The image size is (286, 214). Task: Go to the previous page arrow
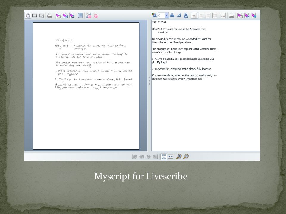pos(142,157)
